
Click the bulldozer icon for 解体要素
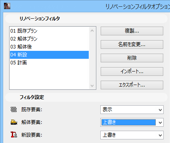(x=14, y=122)
